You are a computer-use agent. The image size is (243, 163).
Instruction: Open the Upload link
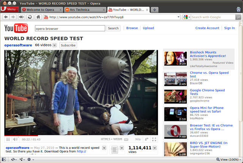tap(148, 28)
